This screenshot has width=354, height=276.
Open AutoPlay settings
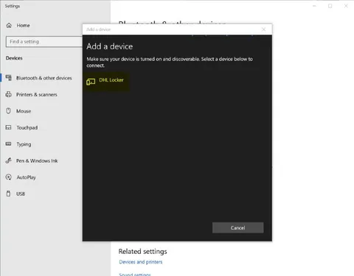(x=26, y=177)
